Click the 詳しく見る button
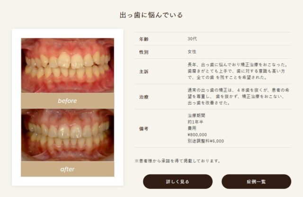Image resolution: width=303 pixels, height=197 pixels. (178, 181)
